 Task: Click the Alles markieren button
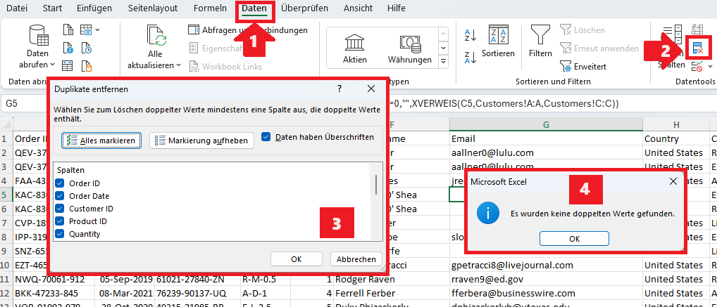coord(101,141)
